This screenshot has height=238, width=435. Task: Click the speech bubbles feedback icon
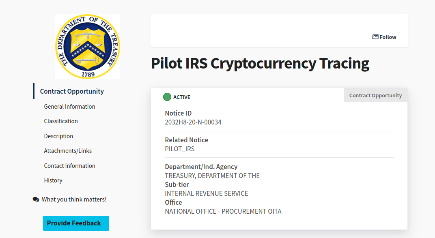[36, 199]
